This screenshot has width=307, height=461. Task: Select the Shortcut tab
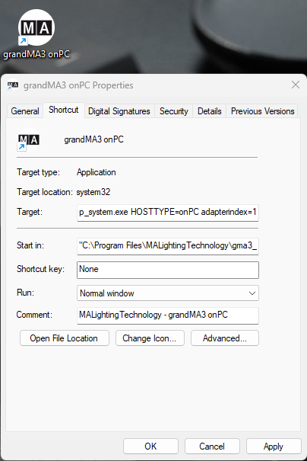64,110
